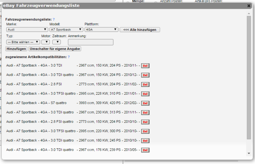Viewport: 255px width, 164px height.
Task: Open the Modell dropdown showing A7 Sportback
Action: pyautogui.click(x=66, y=29)
